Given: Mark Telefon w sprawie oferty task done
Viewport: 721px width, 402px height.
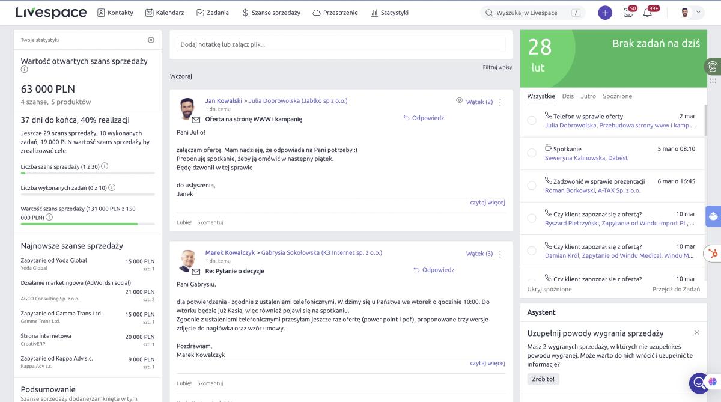Looking at the screenshot, I should pos(532,121).
